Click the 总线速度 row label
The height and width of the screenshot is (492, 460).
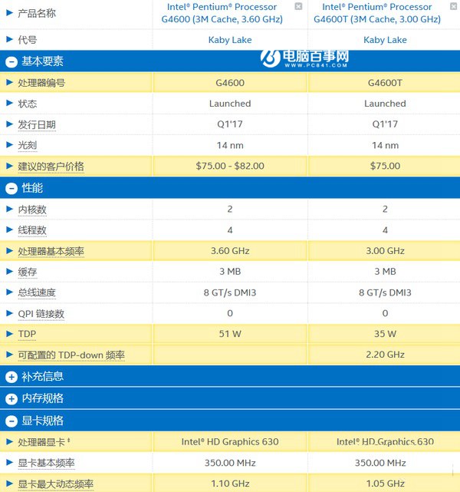click(37, 292)
